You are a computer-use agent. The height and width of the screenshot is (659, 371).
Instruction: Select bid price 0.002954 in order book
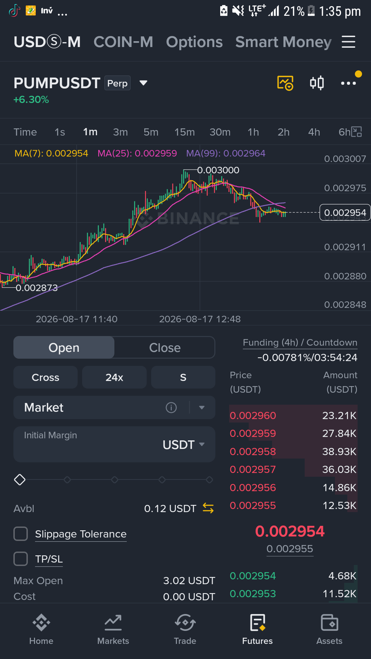tap(253, 576)
